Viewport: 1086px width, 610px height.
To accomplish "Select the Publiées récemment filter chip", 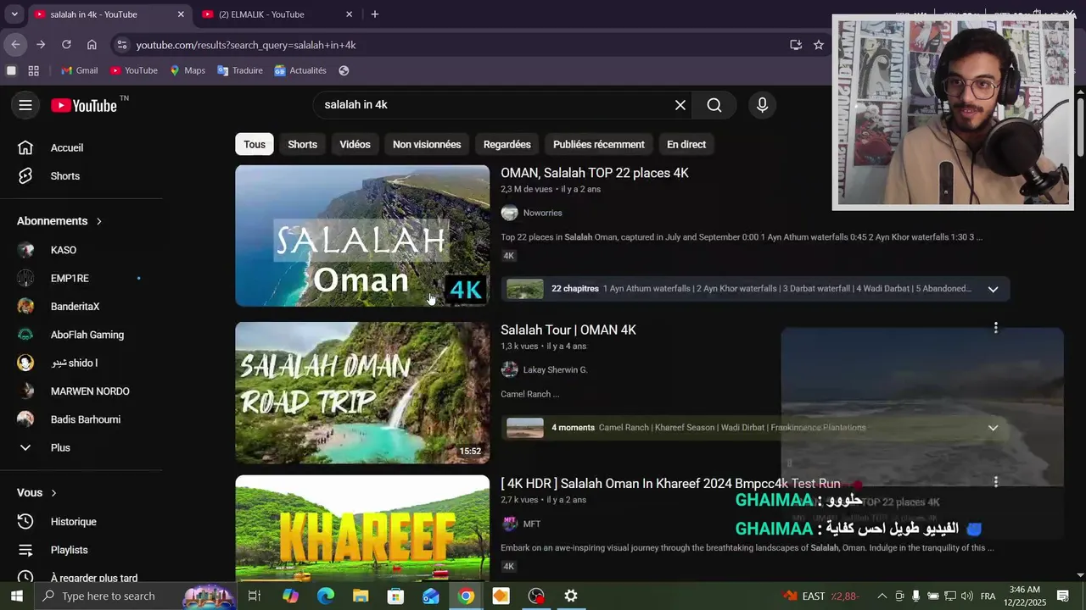I will coord(599,144).
